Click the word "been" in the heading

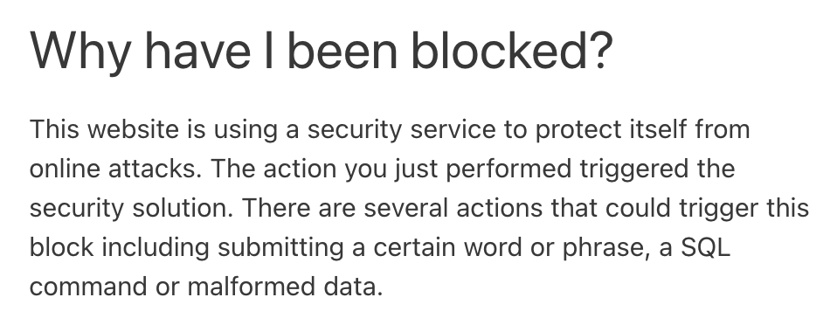coord(342,50)
